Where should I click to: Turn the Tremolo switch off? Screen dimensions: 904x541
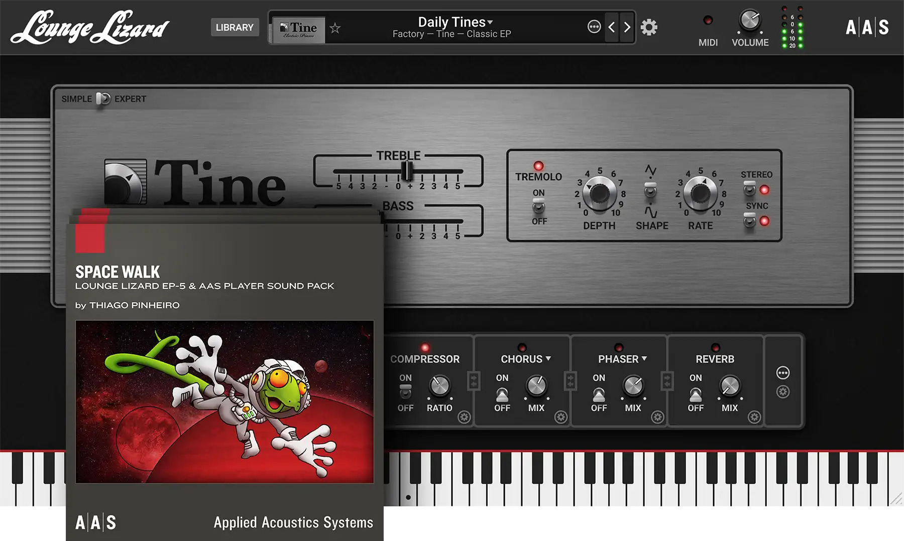click(538, 205)
